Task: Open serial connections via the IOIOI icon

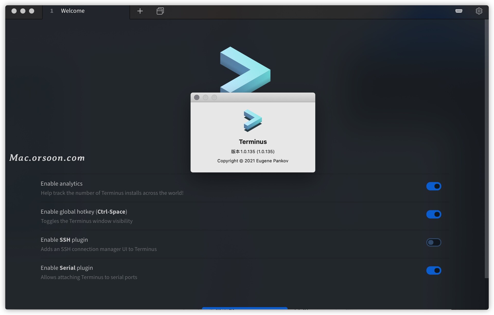Action: pos(459,11)
